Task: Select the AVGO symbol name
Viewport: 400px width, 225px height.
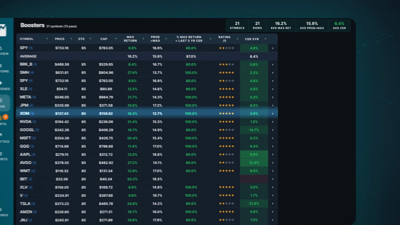Action: pos(25,163)
